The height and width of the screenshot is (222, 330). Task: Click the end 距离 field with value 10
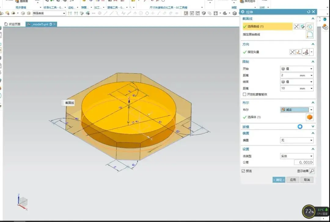(x=296, y=88)
